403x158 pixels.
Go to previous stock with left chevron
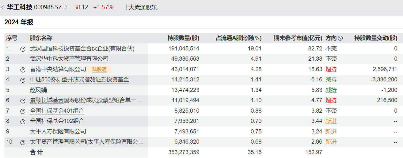point(3,7)
